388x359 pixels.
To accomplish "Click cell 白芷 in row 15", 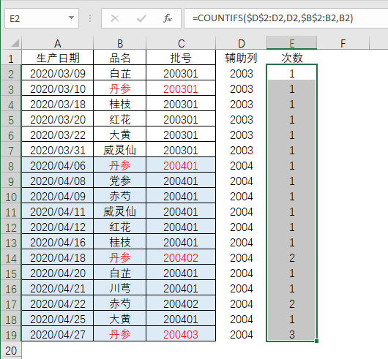I will [120, 273].
